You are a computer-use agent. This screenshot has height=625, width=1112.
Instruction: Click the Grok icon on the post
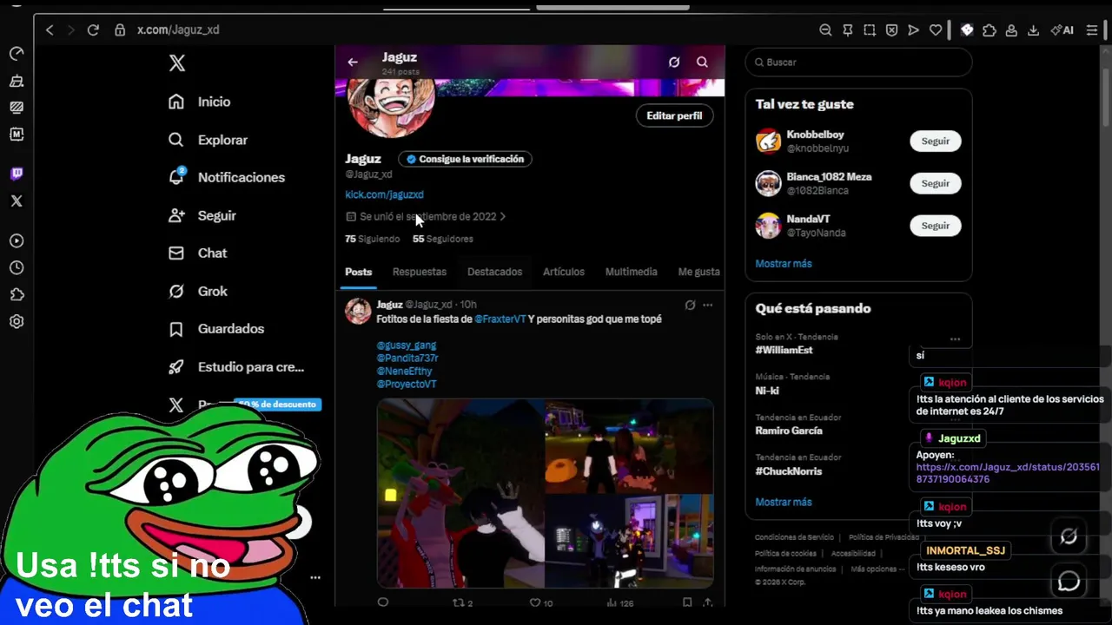coord(690,305)
